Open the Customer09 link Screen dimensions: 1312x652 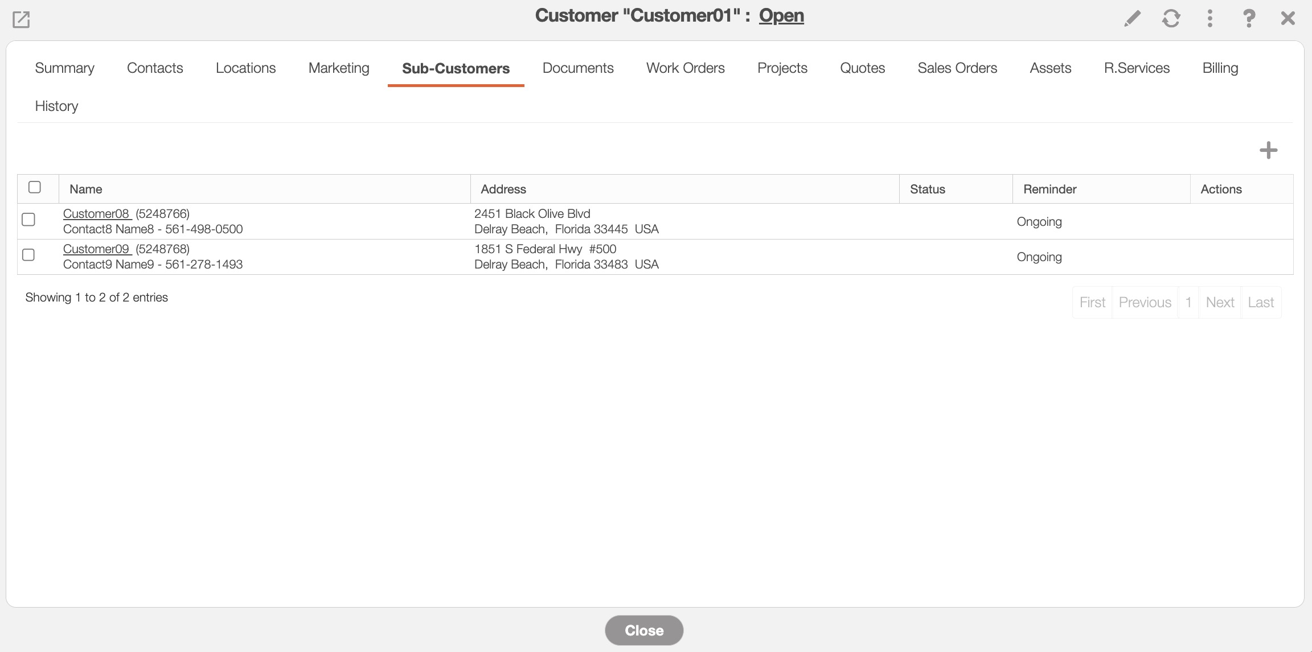pos(96,249)
